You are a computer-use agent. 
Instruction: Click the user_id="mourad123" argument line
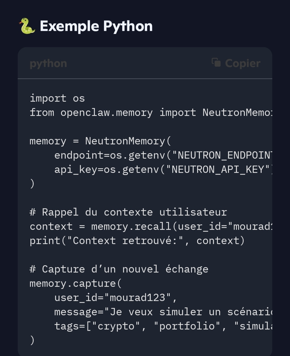(115, 298)
